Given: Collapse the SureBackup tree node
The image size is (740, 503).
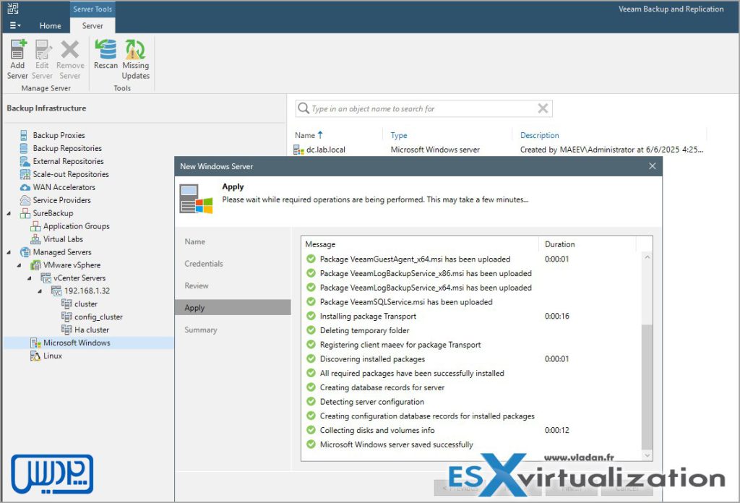Looking at the screenshot, I should click(9, 214).
